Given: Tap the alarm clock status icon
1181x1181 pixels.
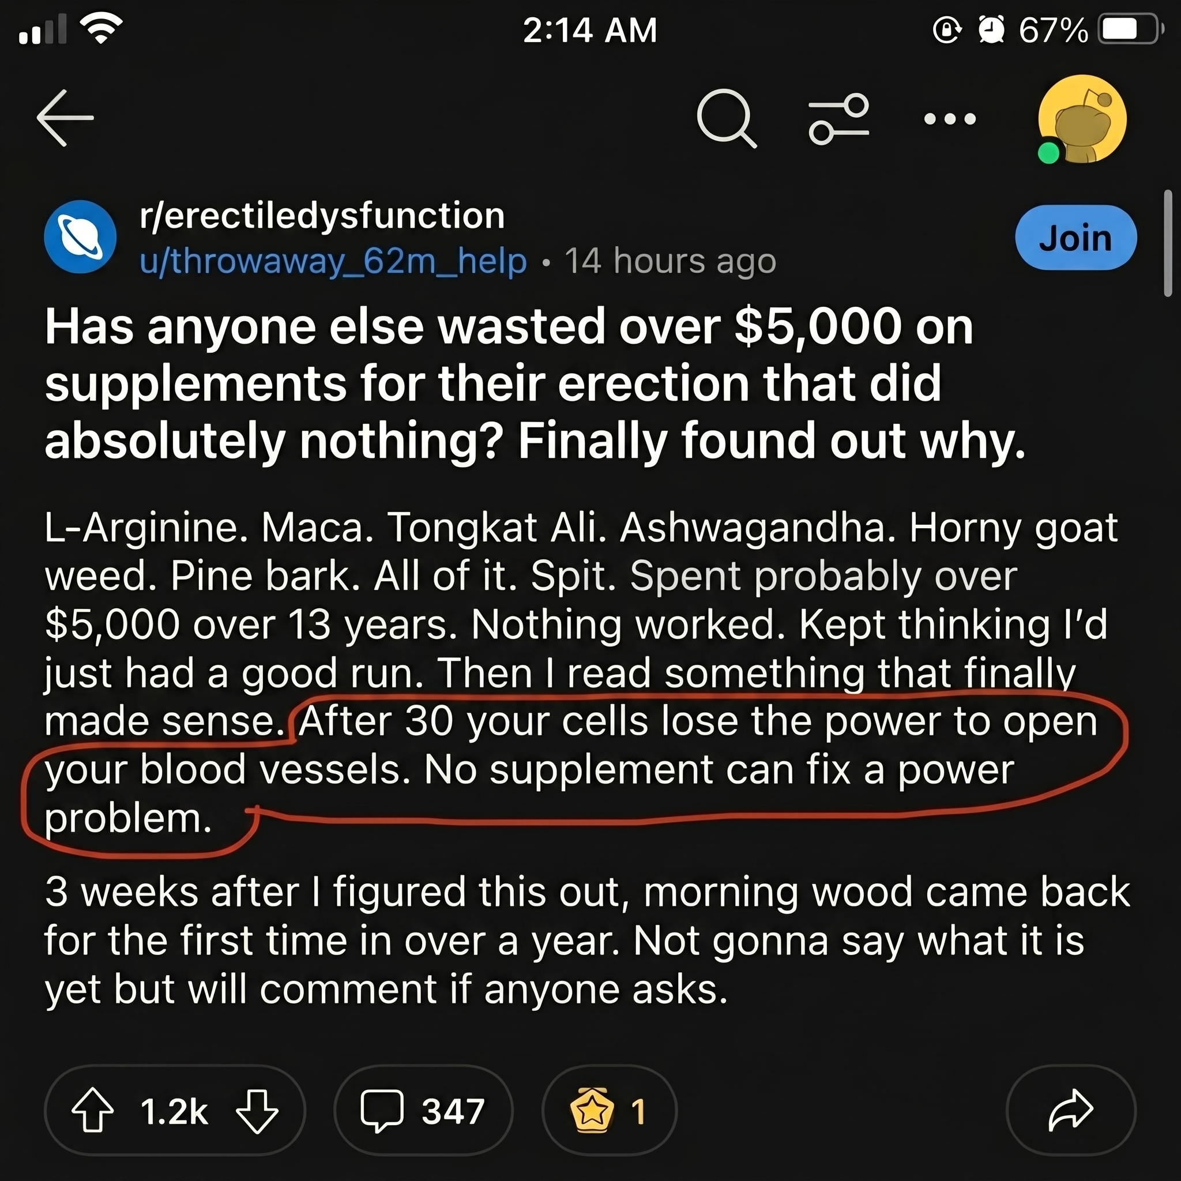Looking at the screenshot, I should pos(991,29).
